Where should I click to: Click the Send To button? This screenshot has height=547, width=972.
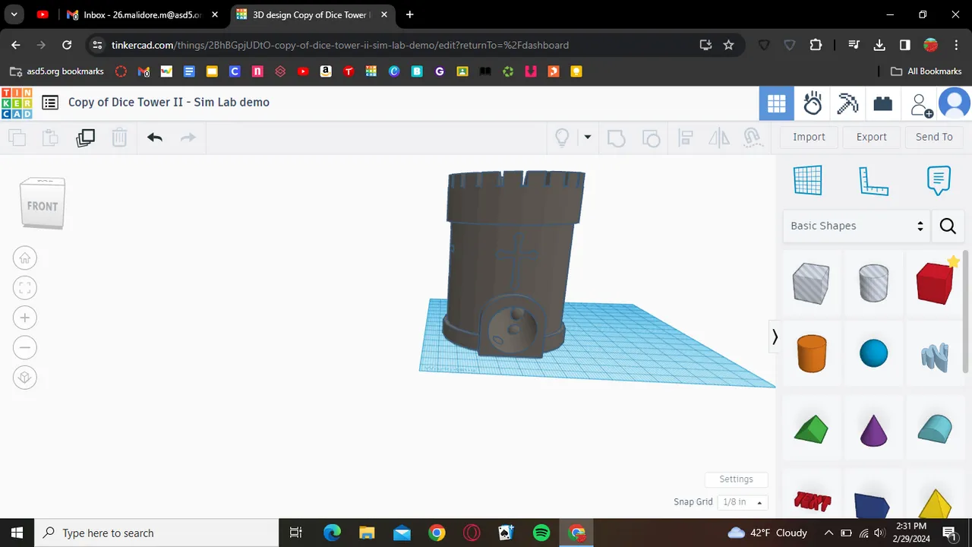(934, 137)
